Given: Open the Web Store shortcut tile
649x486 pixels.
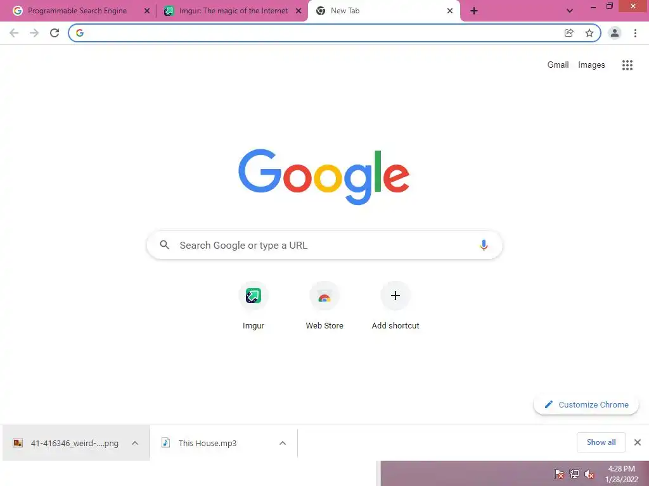Looking at the screenshot, I should [324, 306].
